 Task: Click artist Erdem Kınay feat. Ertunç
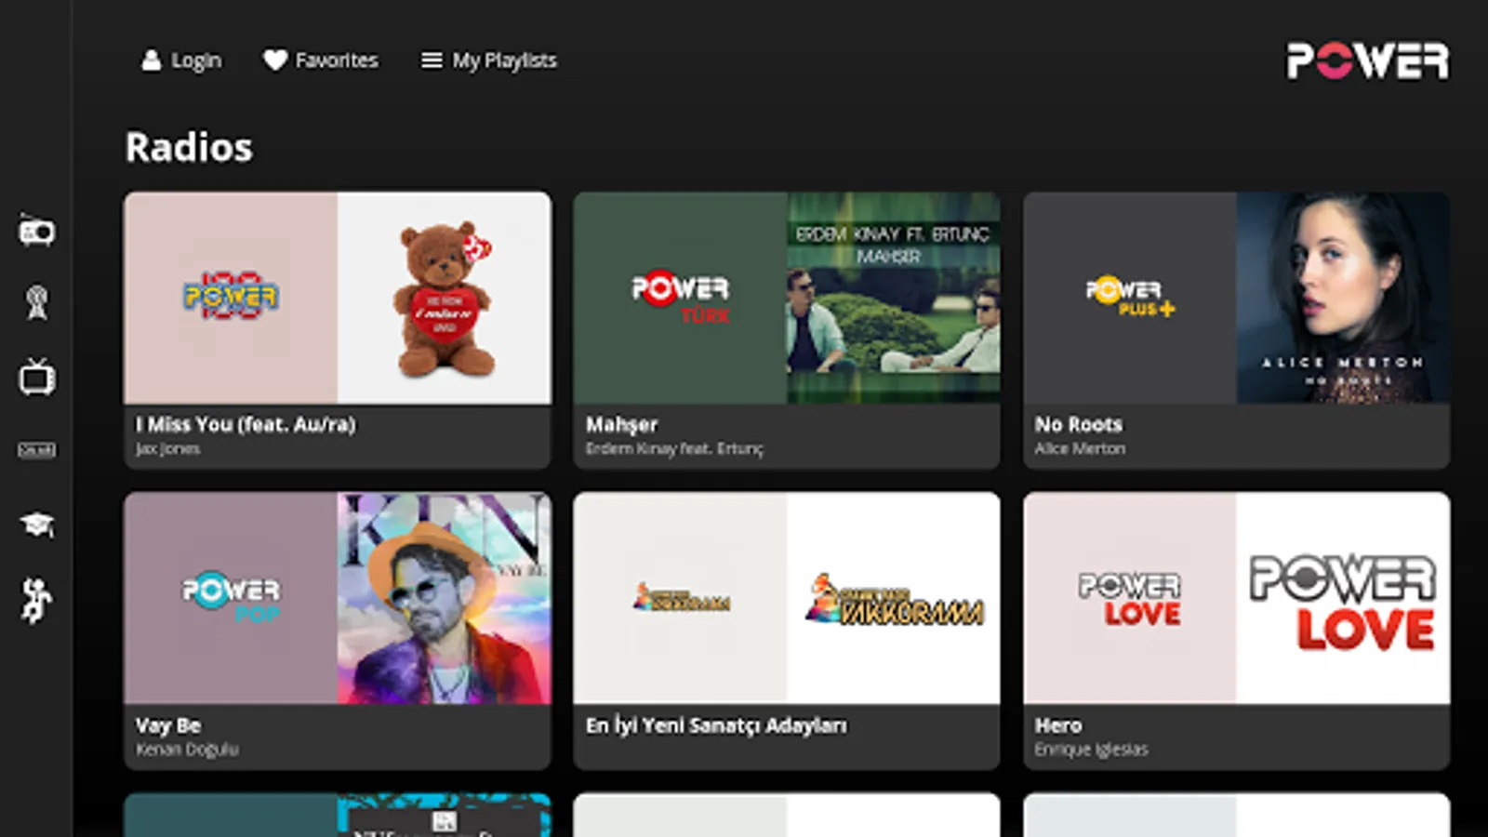pyautogui.click(x=674, y=449)
